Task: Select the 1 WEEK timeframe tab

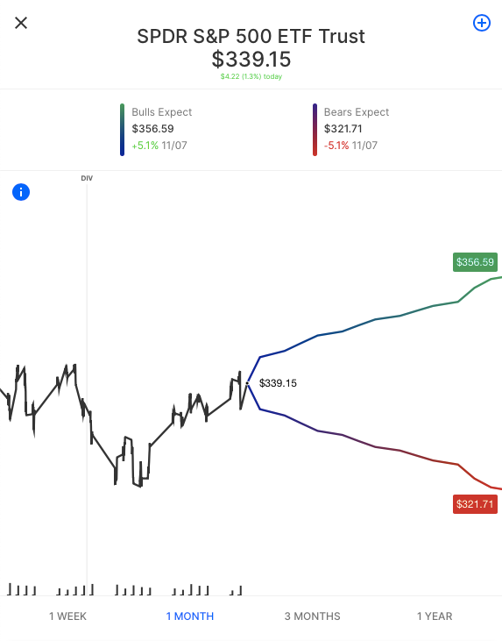Action: pyautogui.click(x=67, y=616)
